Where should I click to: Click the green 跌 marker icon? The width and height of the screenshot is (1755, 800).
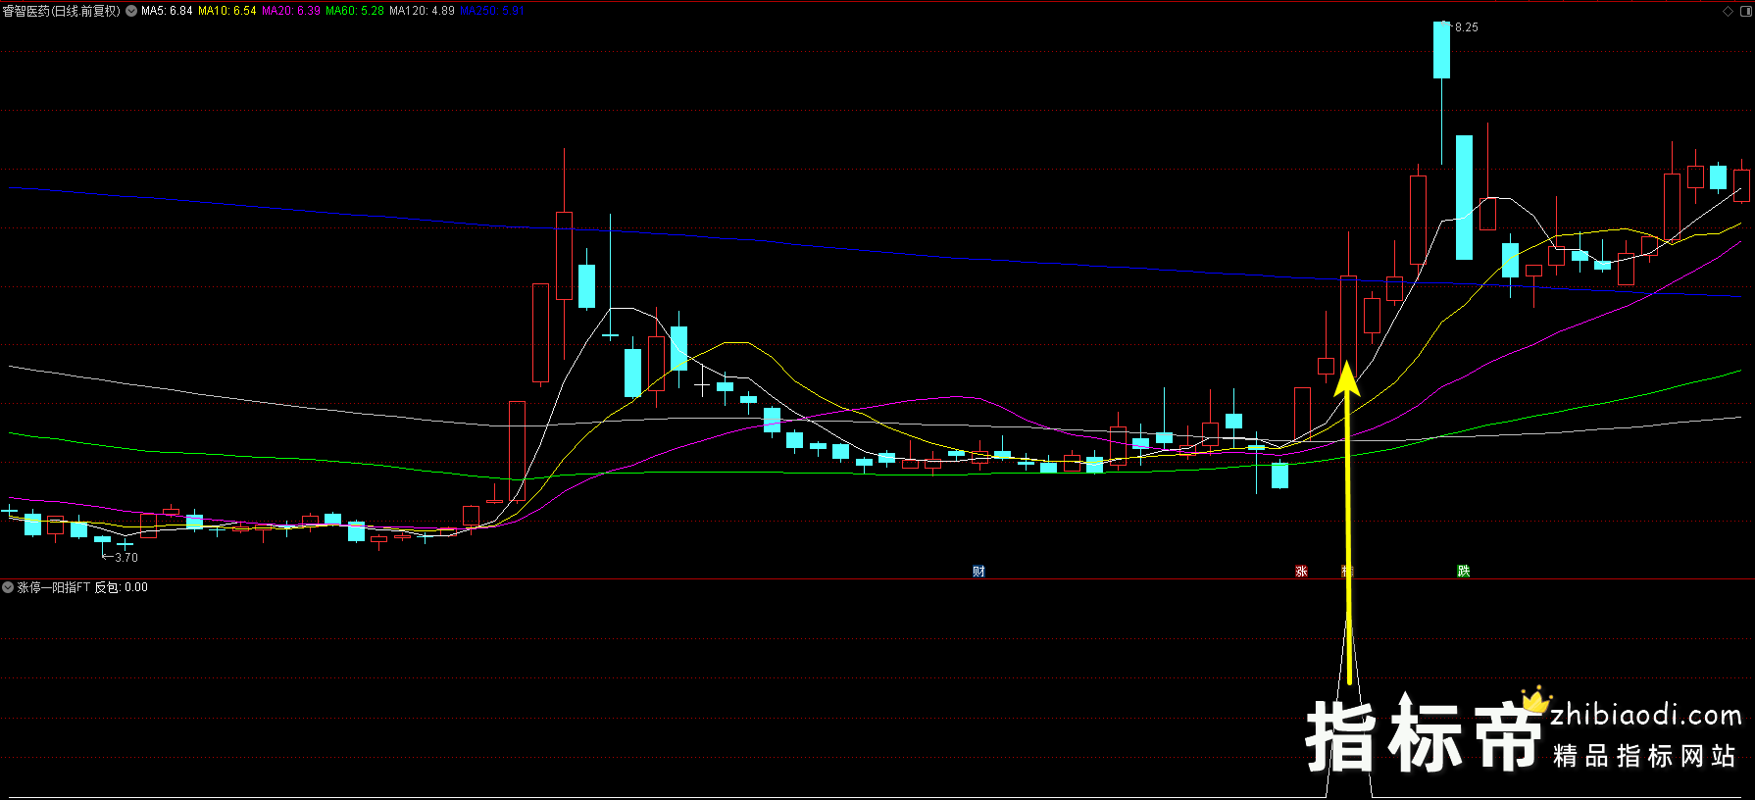pyautogui.click(x=1463, y=572)
